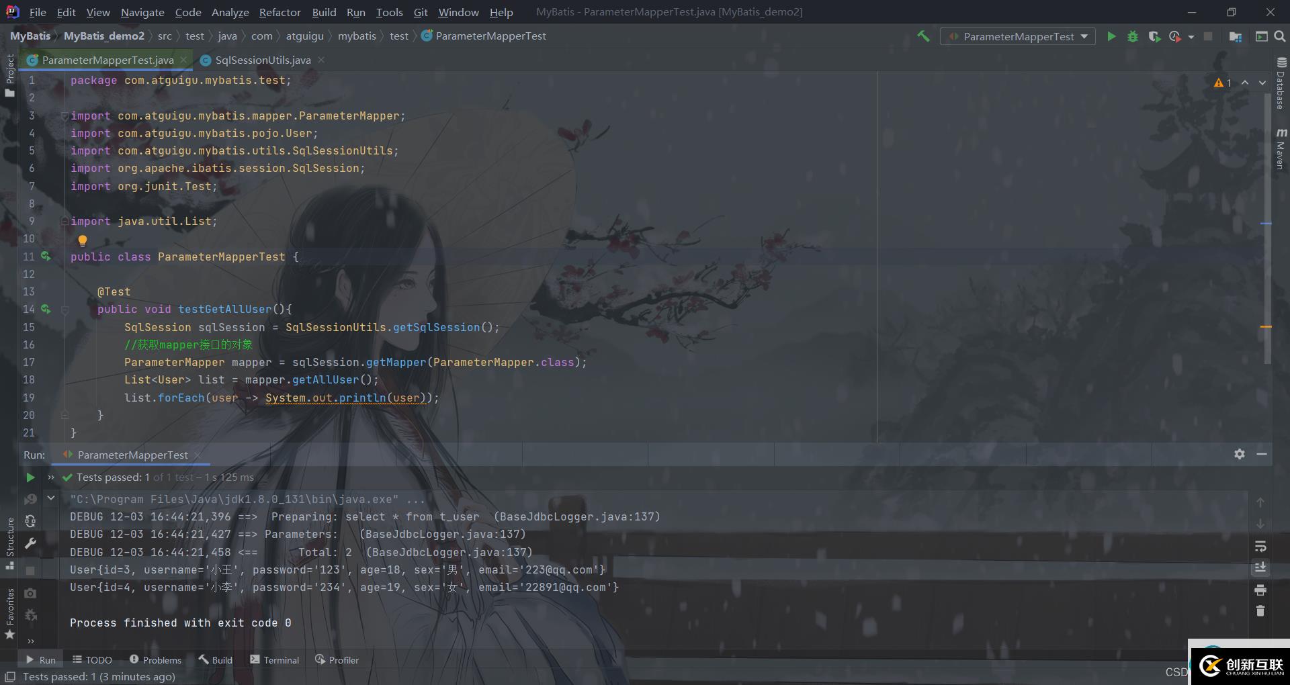Click the ParameterMapperTest run session tab
This screenshot has width=1290, height=685.
132,455
